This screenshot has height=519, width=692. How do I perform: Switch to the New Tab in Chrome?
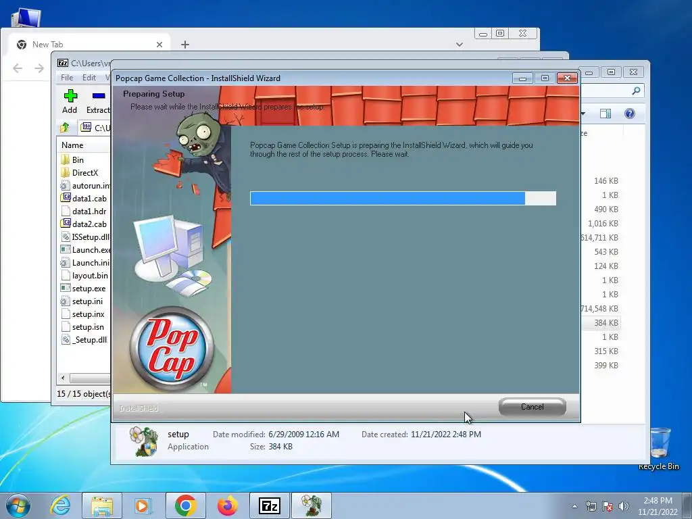[90, 44]
